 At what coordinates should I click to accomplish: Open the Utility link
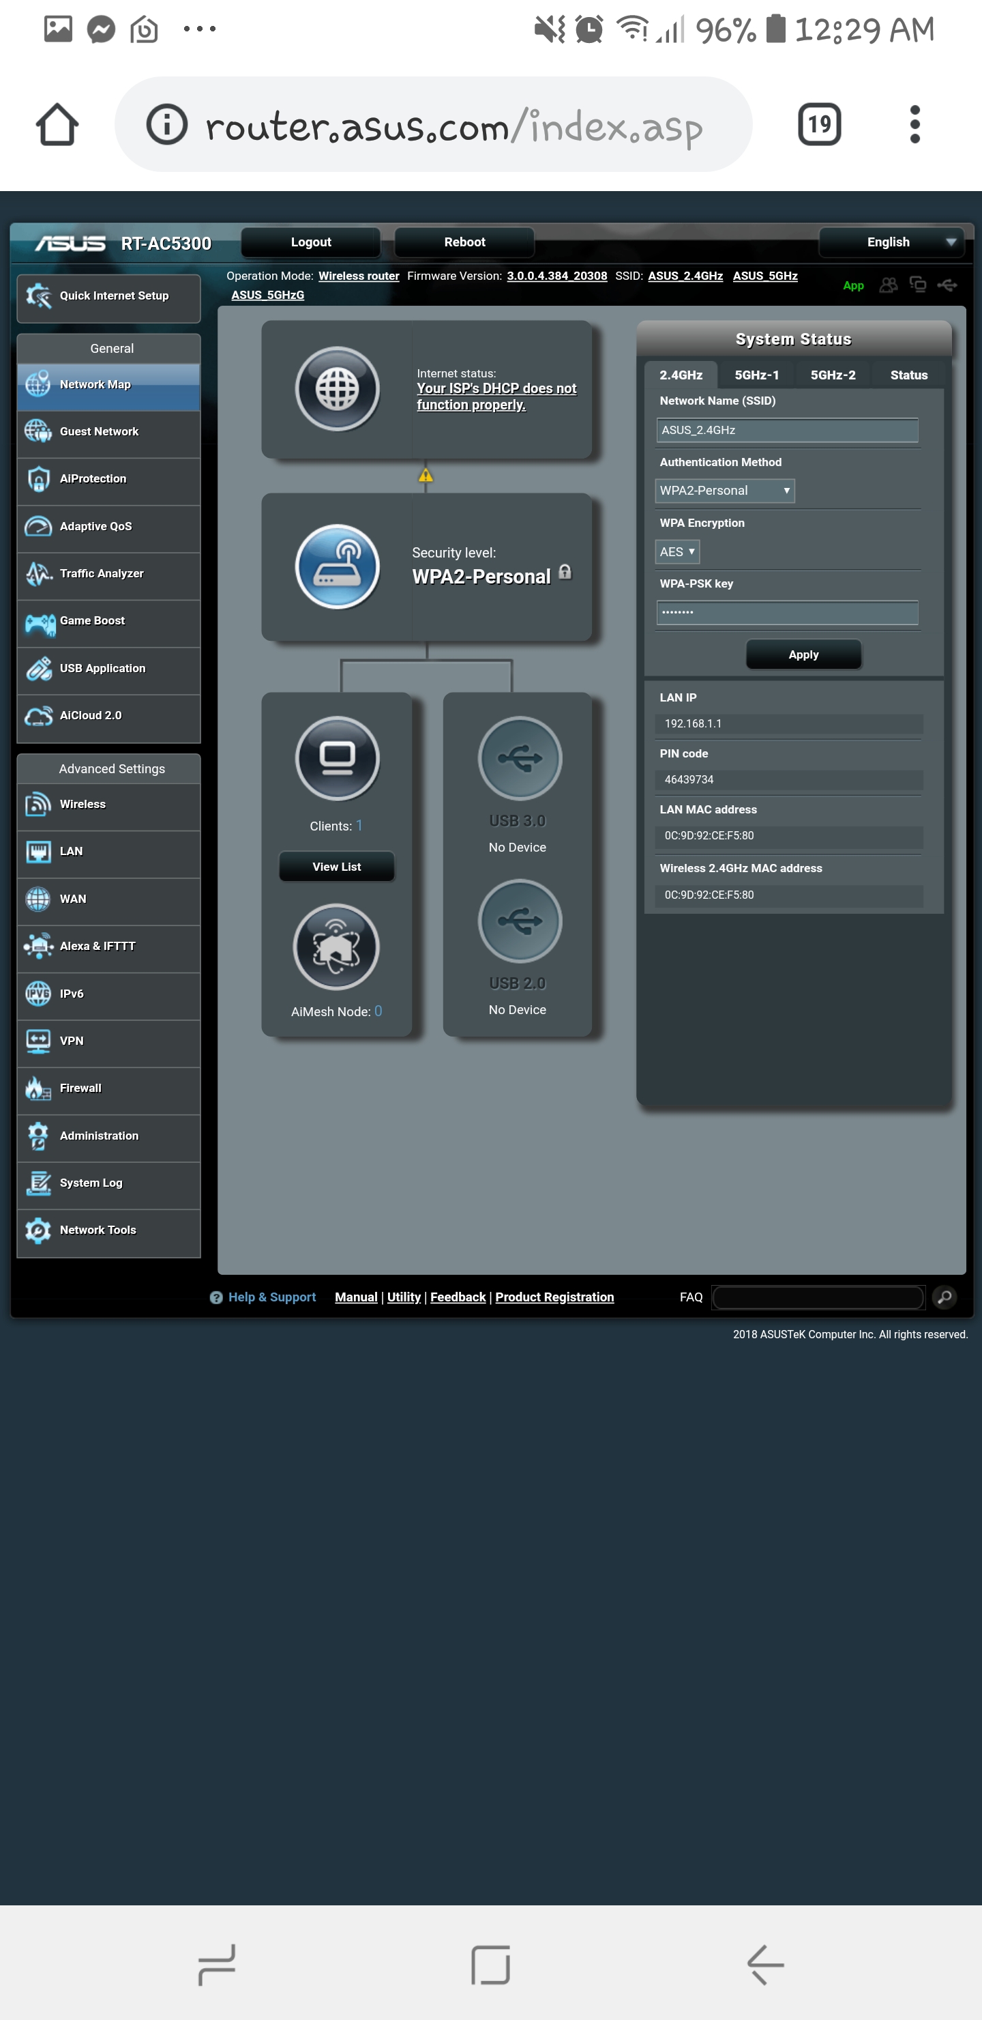[404, 1298]
